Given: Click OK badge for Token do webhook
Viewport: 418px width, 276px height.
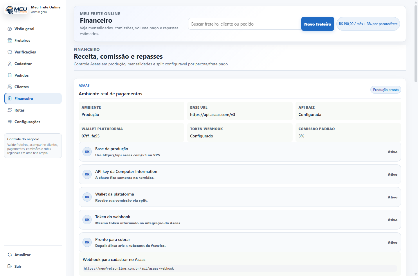Looking at the screenshot, I should pos(87,220).
